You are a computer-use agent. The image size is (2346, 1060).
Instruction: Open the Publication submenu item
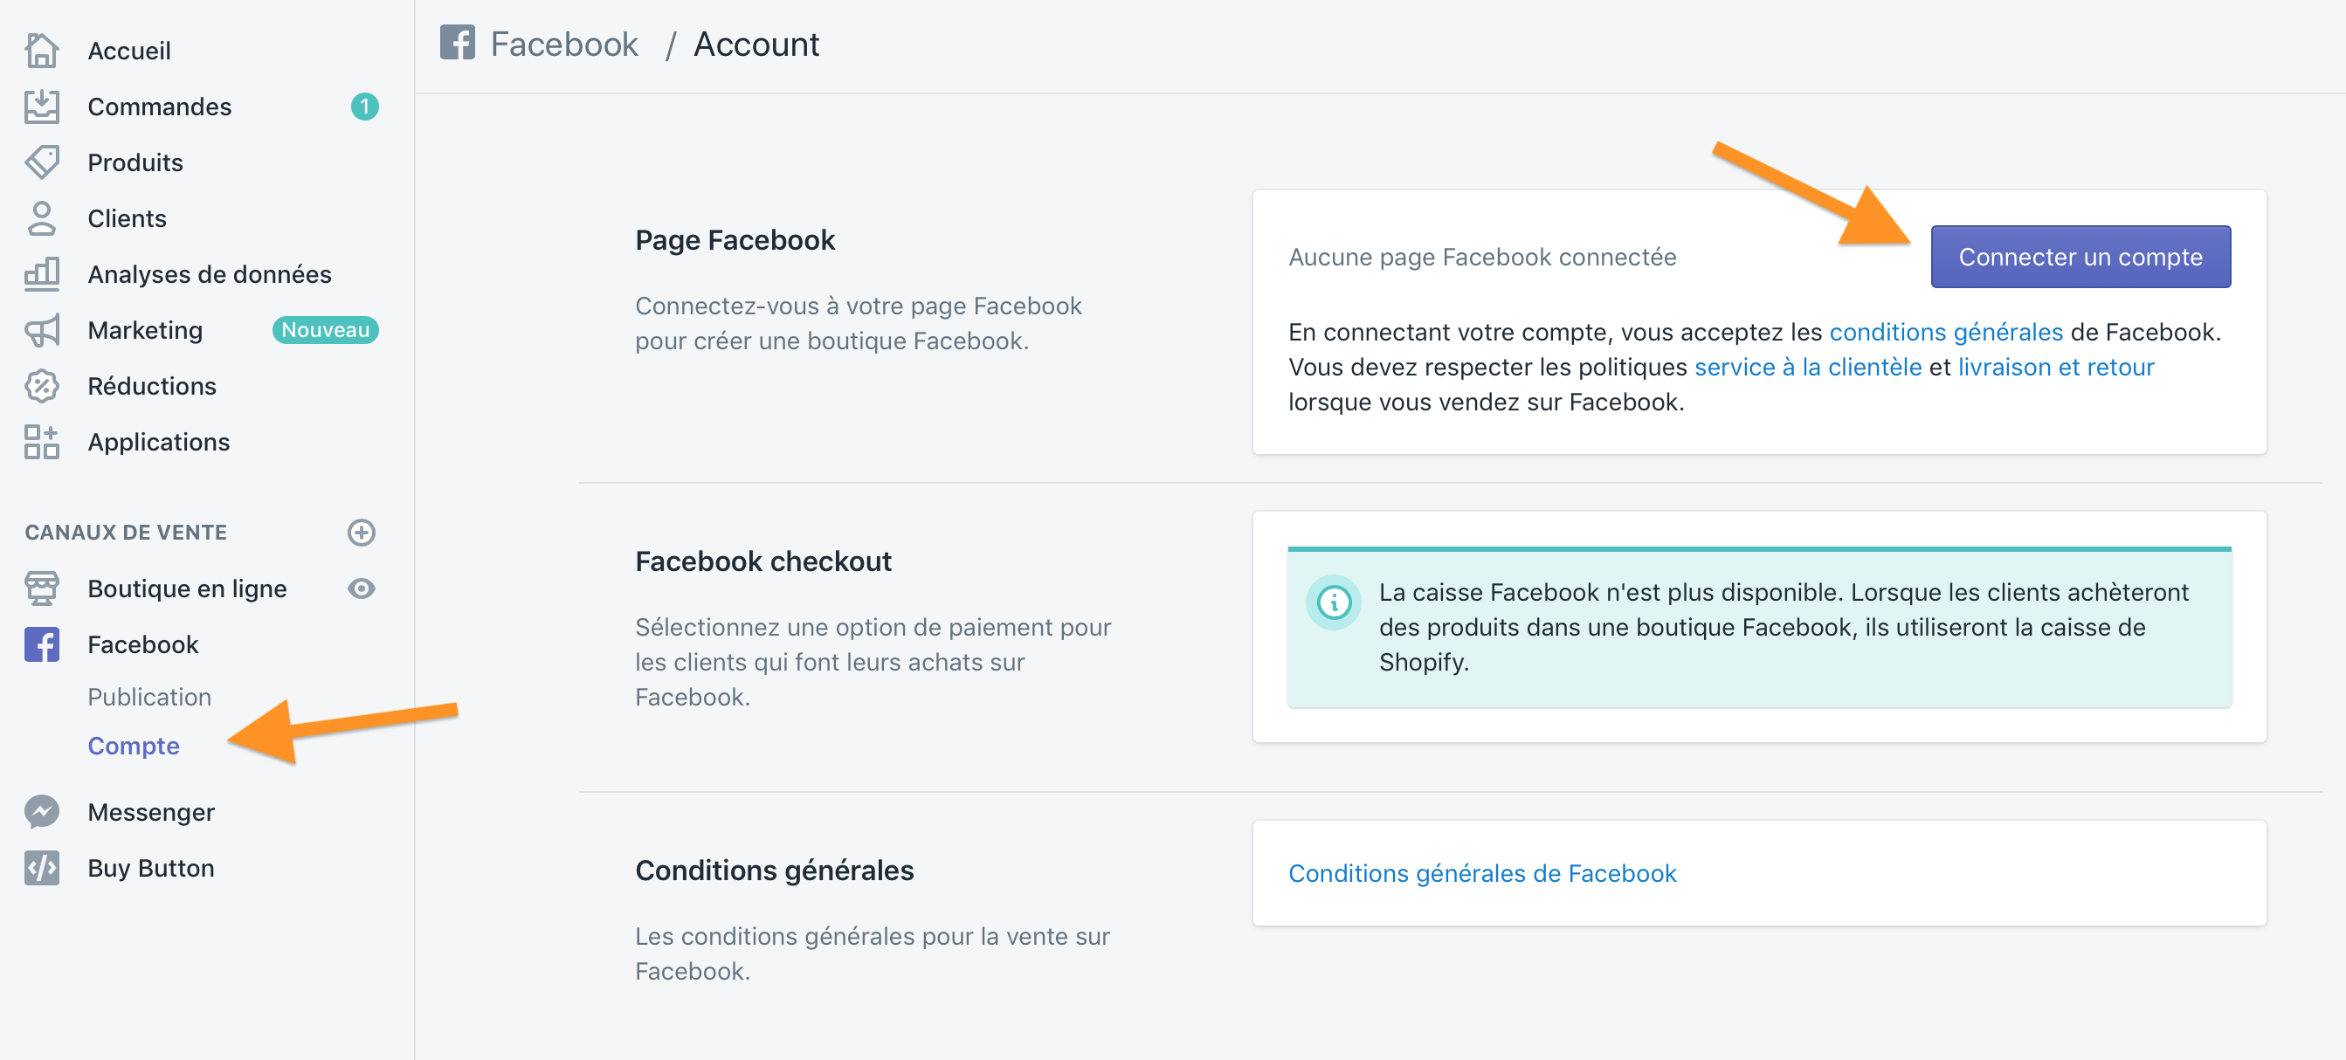[149, 697]
